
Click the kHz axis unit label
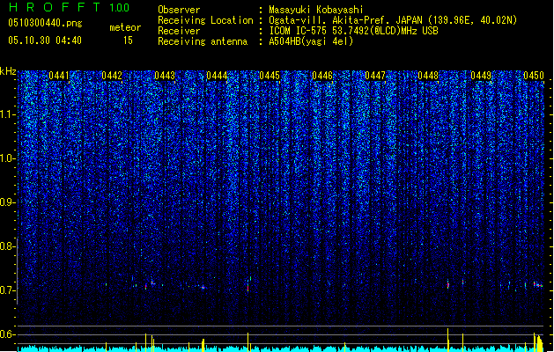(x=8, y=71)
